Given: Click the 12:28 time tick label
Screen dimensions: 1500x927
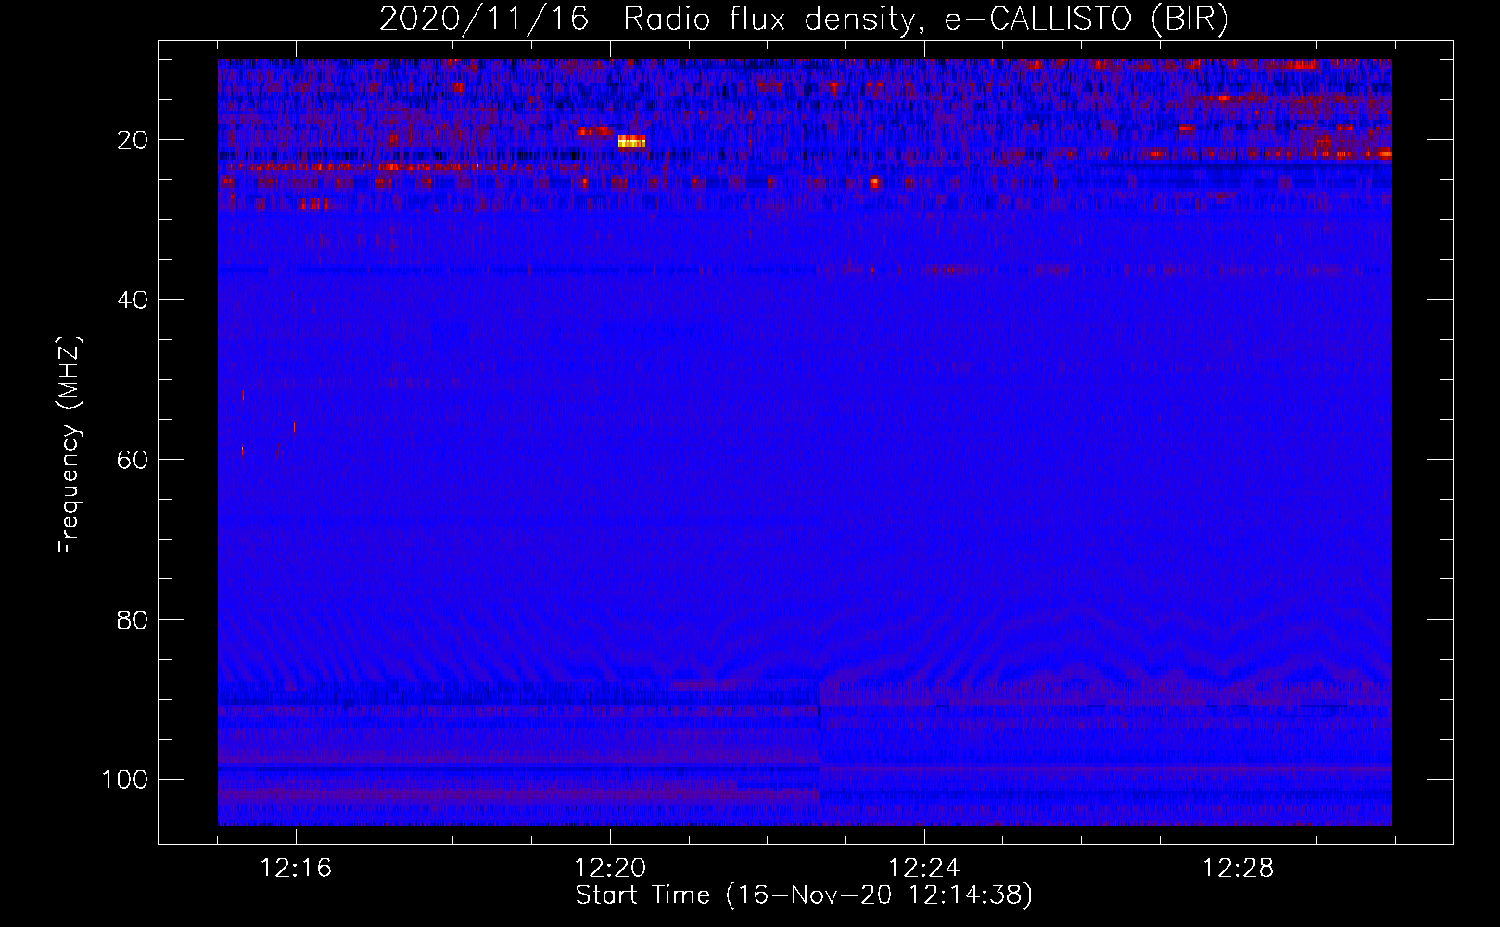Looking at the screenshot, I should pyautogui.click(x=1239, y=868).
